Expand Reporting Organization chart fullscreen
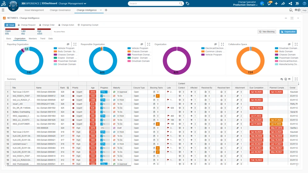308x173 pixels. 75,44
